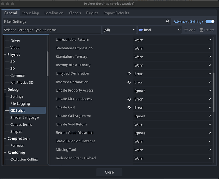The image size is (219, 179).
Task: Toggle the Advanced Settings switch
Action: click(210, 21)
